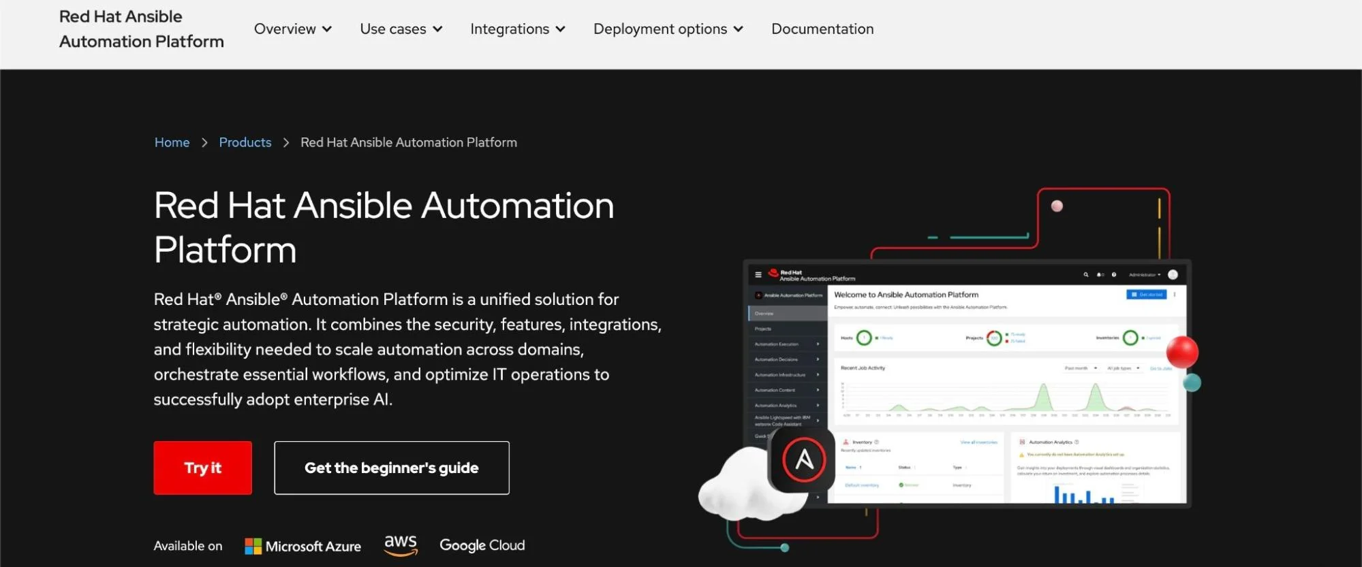Open the Past month dropdown in preview
Image resolution: width=1362 pixels, height=567 pixels.
1081,368
